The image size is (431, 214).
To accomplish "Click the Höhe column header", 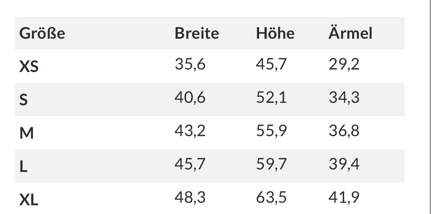I will 275,33.
